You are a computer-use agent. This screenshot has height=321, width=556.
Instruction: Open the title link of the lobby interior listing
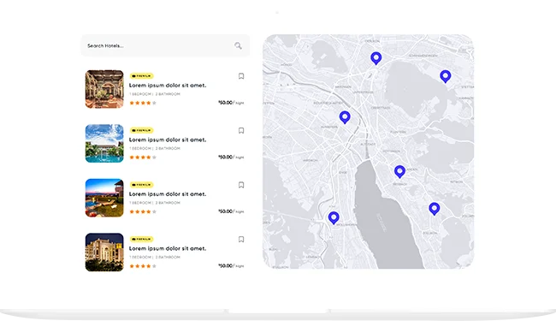tap(168, 86)
